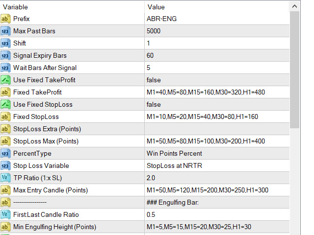Click the integer icon beside PercentType

(x=5, y=153)
